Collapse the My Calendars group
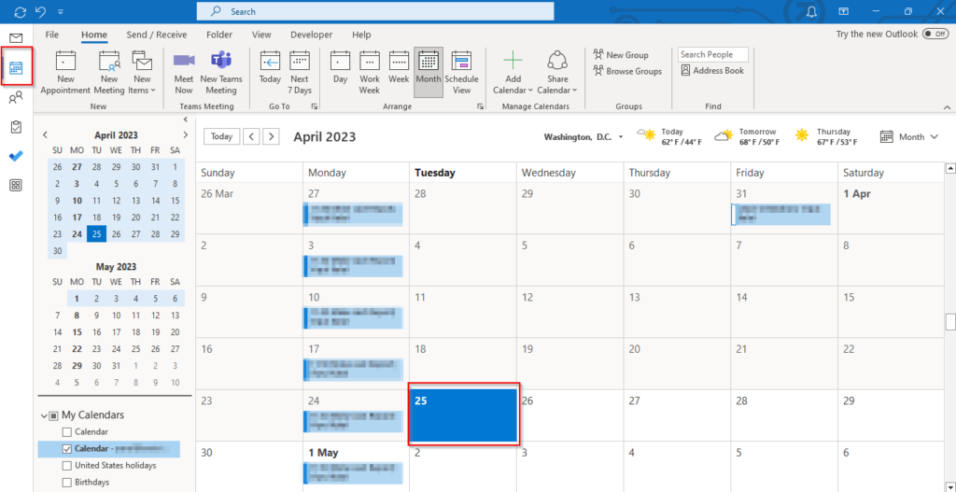Screen dimensions: 956x492 click(x=44, y=415)
